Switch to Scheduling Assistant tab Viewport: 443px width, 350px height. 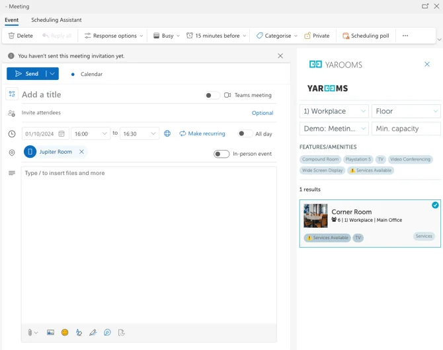tap(56, 20)
